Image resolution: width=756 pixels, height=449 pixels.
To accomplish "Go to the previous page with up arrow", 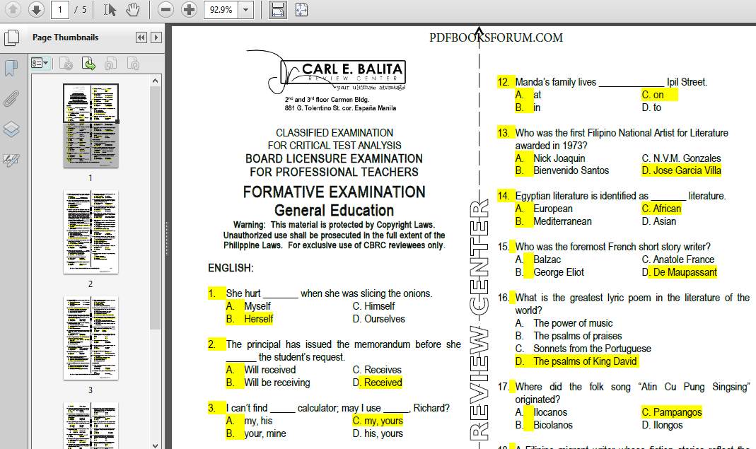I will point(13,10).
